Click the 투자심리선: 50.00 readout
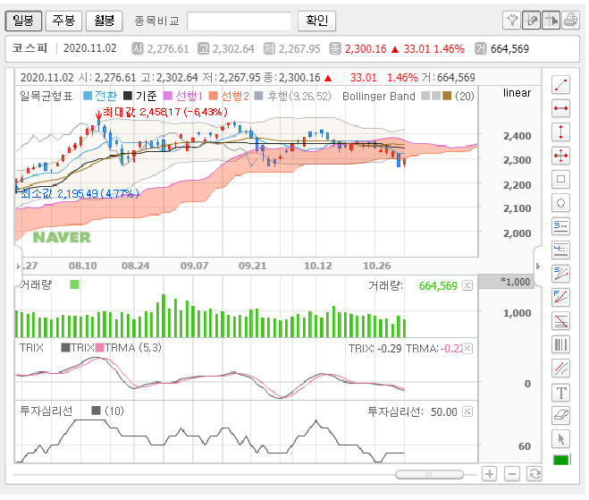 click(412, 411)
